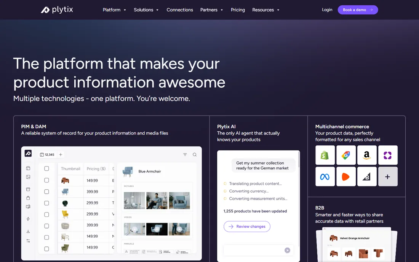This screenshot has width=419, height=262.
Task: Check the yellow chair row checkbox
Action: (46, 214)
